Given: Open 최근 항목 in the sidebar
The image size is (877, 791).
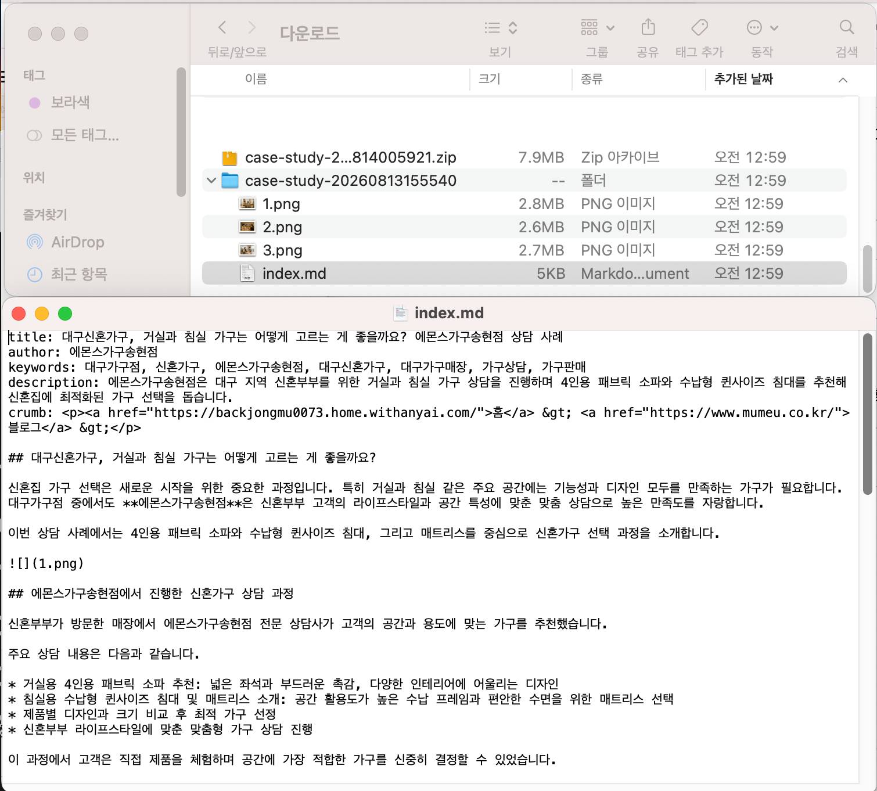Looking at the screenshot, I should 79,274.
